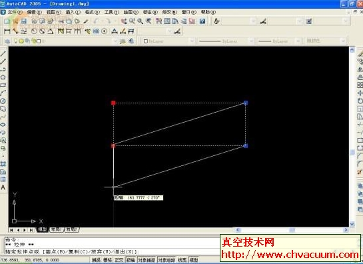Open the 绘图(D) menu
This screenshot has width=363, height=264.
(131, 12)
